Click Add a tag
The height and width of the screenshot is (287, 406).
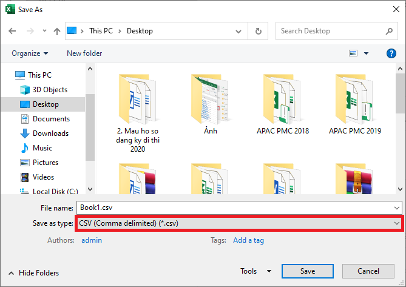click(249, 240)
